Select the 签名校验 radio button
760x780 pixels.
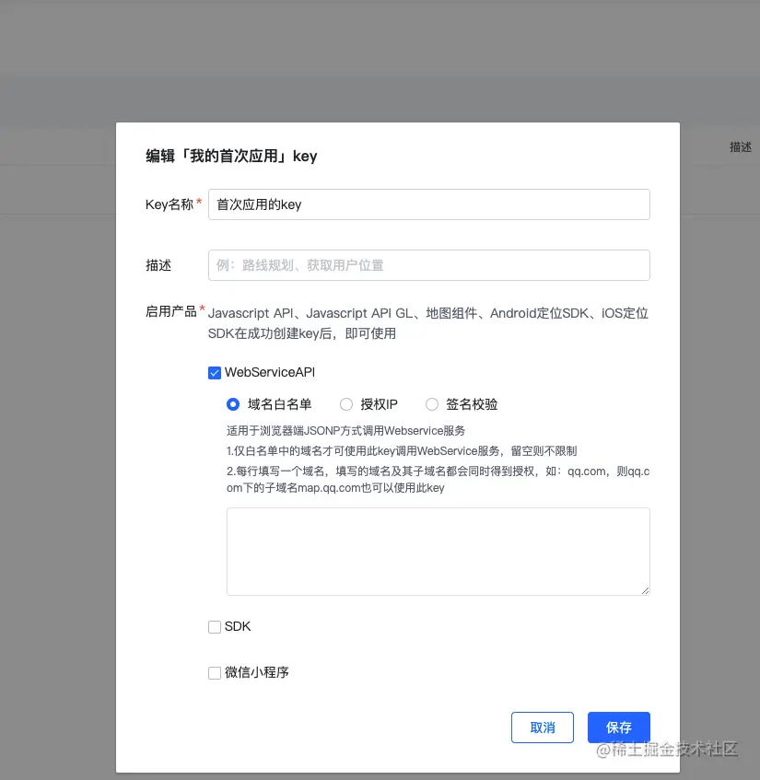[431, 404]
